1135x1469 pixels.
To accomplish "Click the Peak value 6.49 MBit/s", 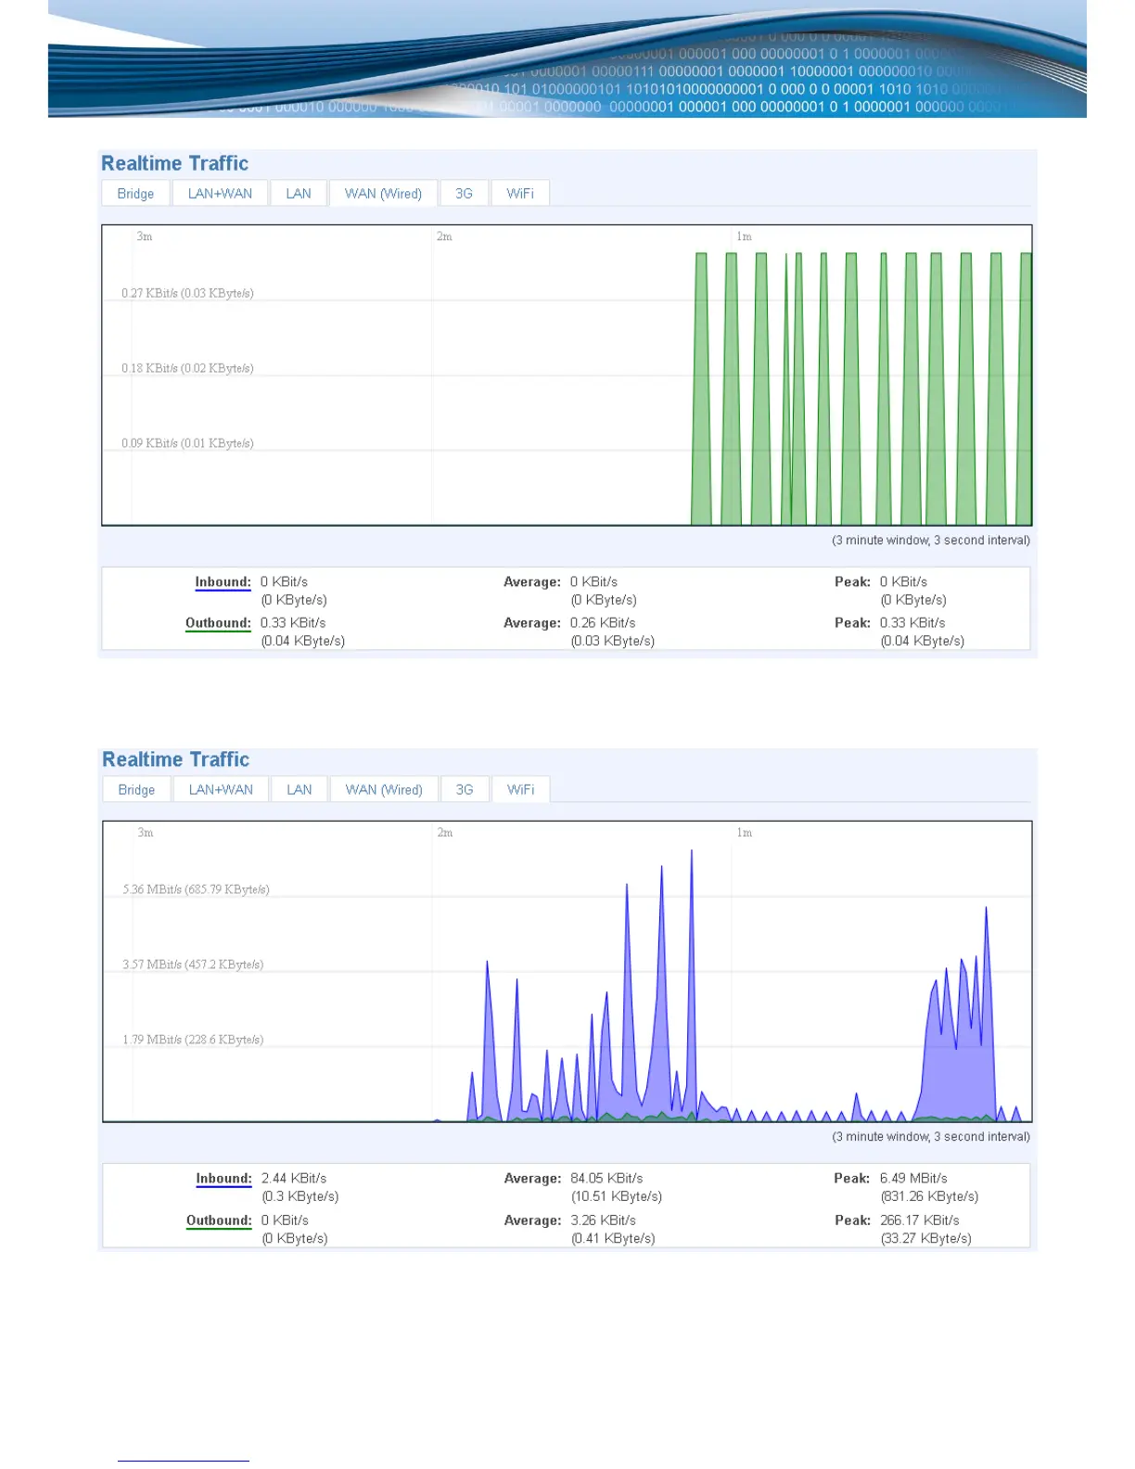I will (x=913, y=1179).
